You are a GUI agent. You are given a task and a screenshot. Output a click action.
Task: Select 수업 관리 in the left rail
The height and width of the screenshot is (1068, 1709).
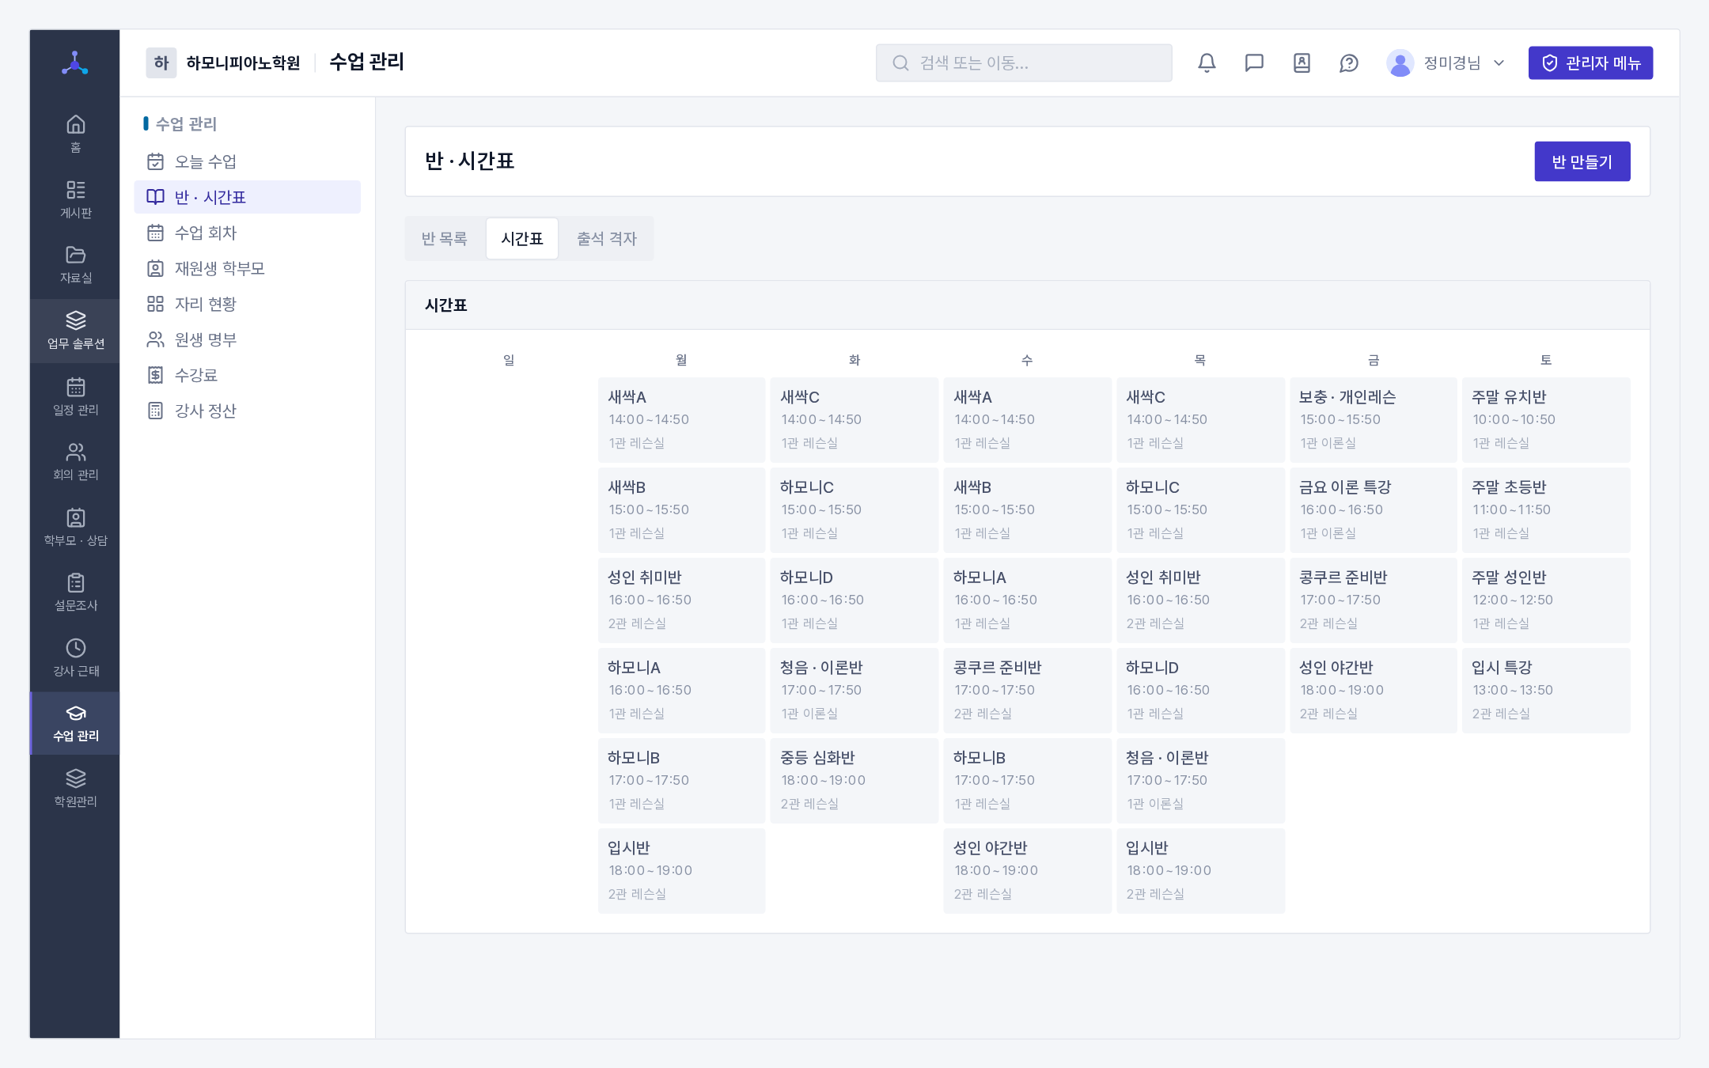click(x=75, y=723)
